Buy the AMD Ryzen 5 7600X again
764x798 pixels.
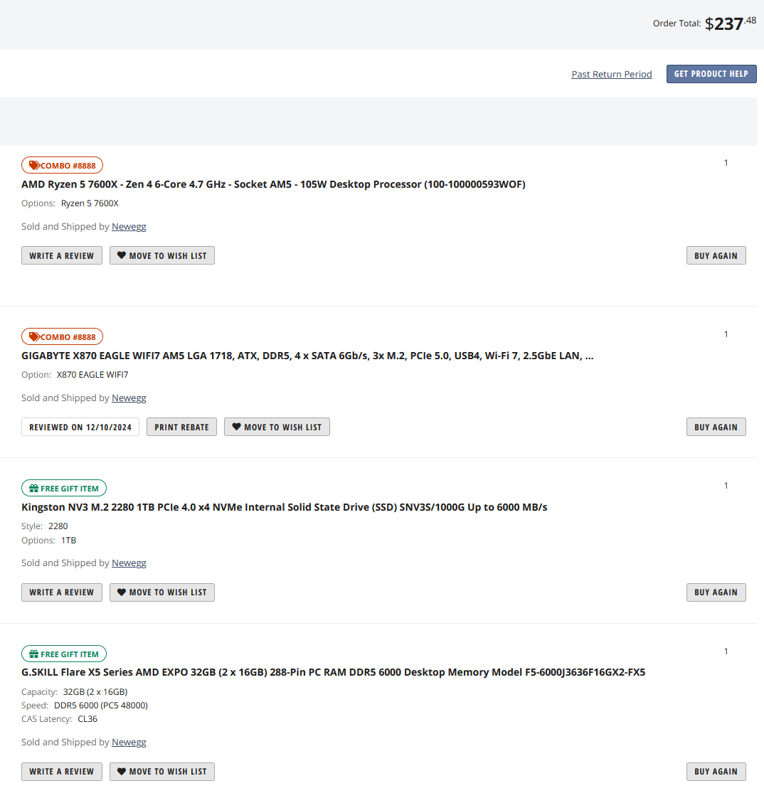pyautogui.click(x=716, y=255)
